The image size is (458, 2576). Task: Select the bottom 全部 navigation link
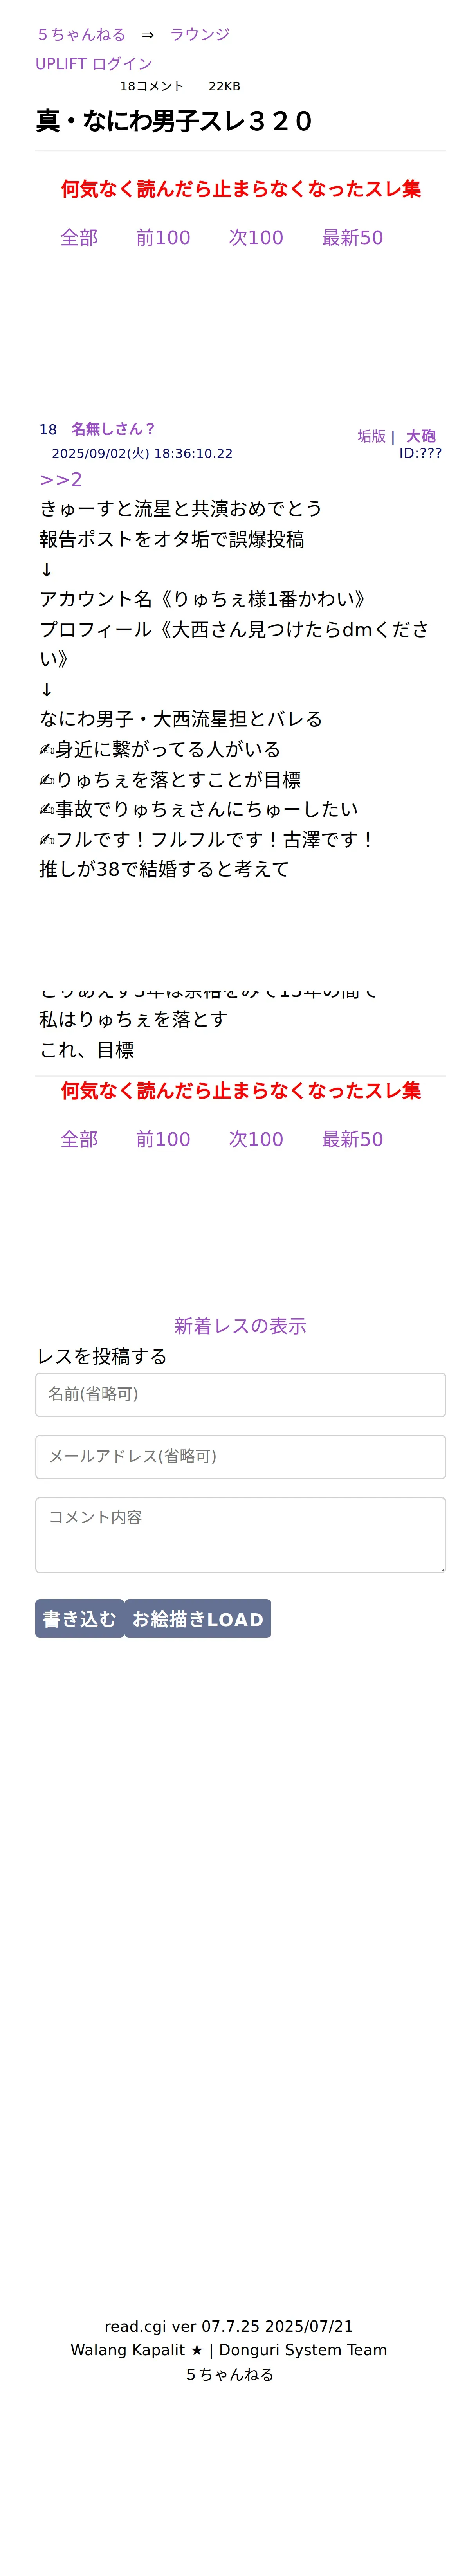pos(79,1139)
